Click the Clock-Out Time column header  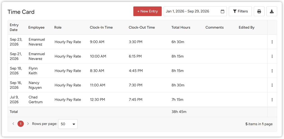pos(142,27)
